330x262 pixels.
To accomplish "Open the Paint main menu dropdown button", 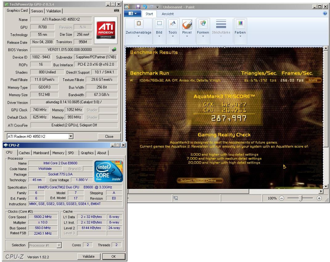I will (x=132, y=14).
